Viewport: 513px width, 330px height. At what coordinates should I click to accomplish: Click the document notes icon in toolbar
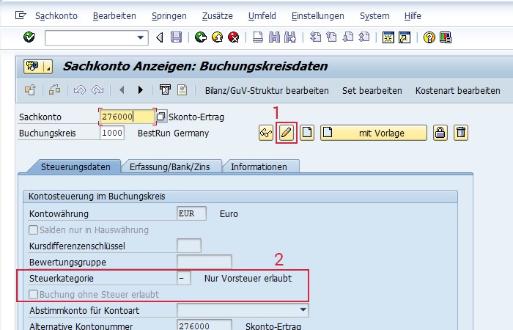click(x=182, y=89)
